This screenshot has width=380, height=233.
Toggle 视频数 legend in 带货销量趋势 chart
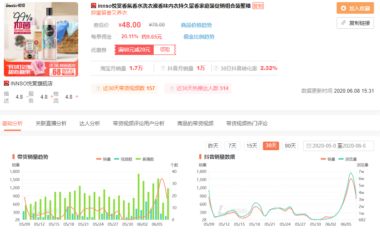pyautogui.click(x=123, y=159)
